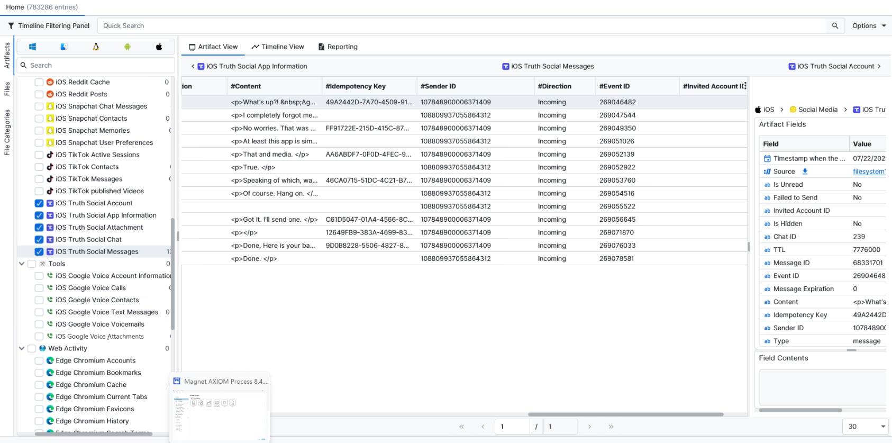Screen dimensions: 892x443
Task: Go to next artifact iOS Truth Social Account
Action: click(835, 66)
